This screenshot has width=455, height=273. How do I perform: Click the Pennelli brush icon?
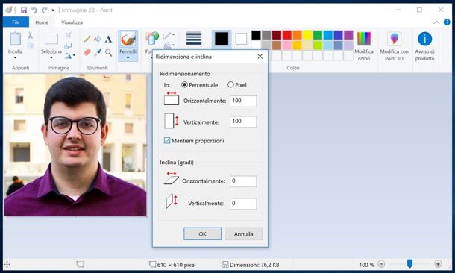[128, 39]
